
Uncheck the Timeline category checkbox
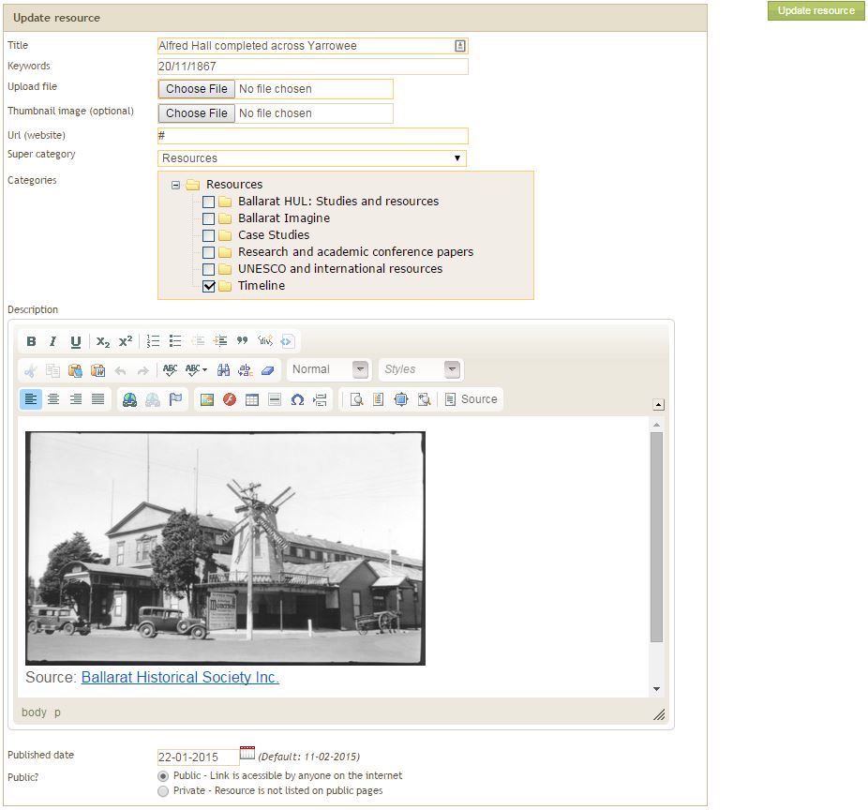pos(209,286)
